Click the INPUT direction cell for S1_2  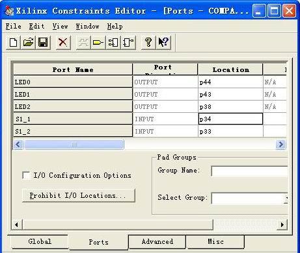coord(165,131)
